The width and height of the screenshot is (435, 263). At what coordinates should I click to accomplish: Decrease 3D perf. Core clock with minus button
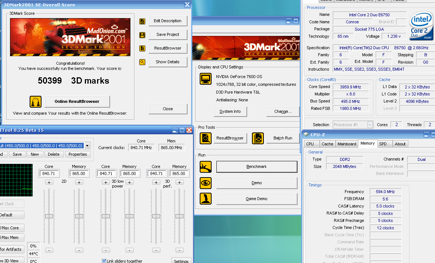pos(156,250)
